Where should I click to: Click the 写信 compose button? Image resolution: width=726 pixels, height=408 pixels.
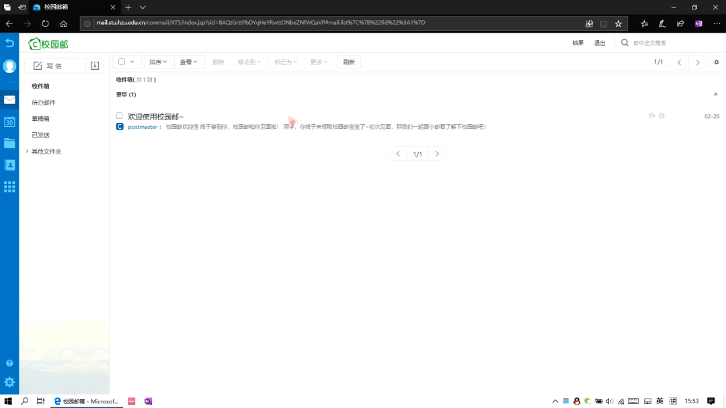click(55, 66)
